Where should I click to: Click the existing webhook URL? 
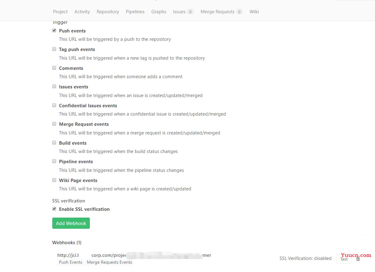coord(134,255)
